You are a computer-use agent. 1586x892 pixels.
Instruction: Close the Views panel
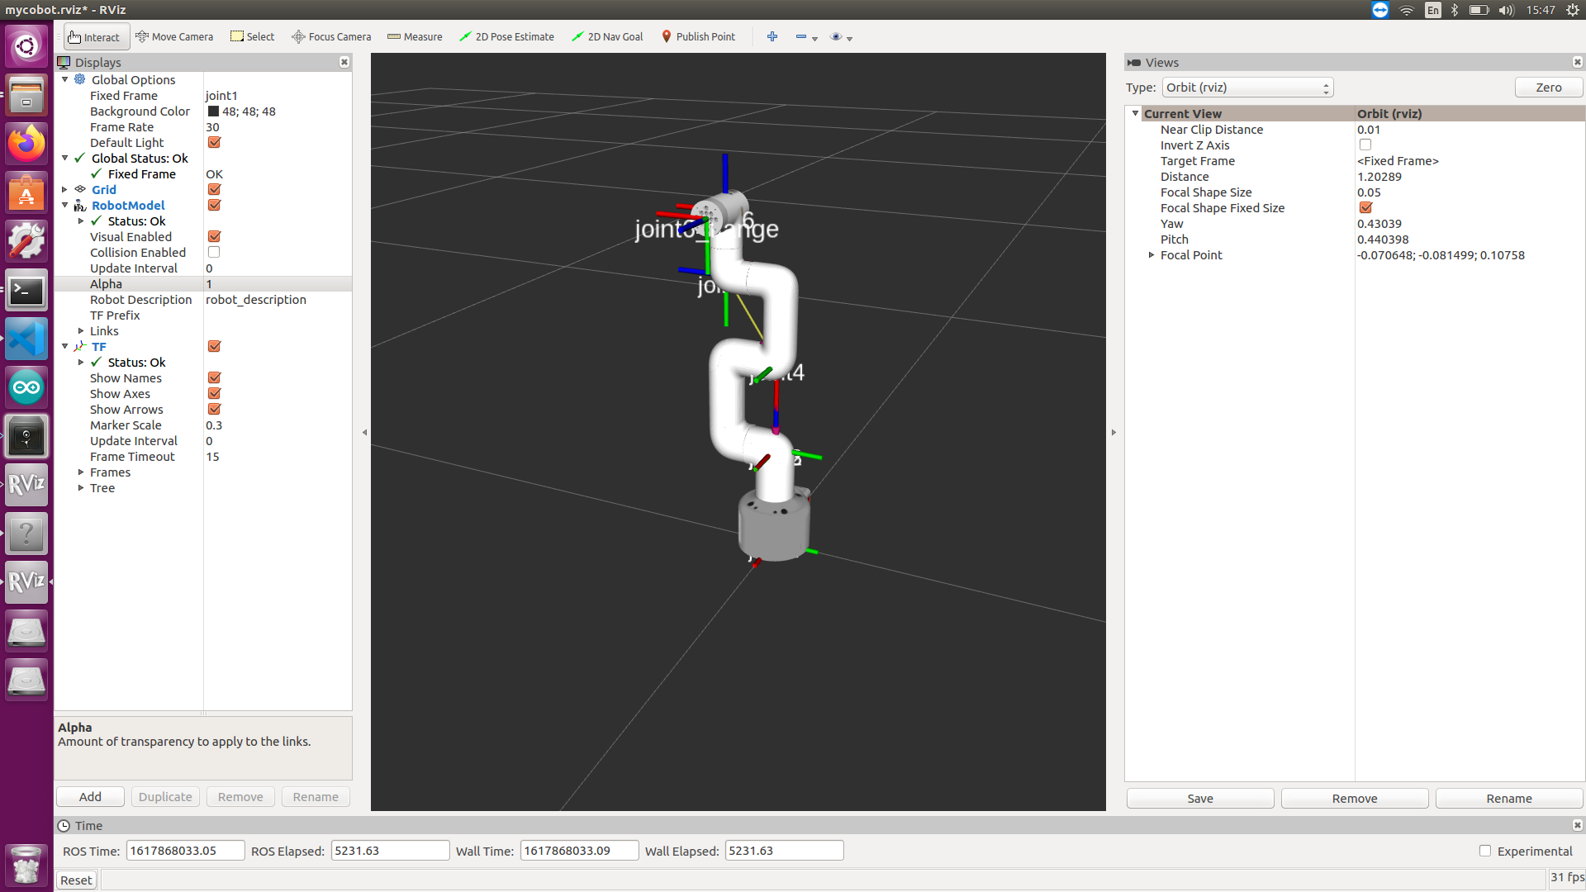[1577, 63]
